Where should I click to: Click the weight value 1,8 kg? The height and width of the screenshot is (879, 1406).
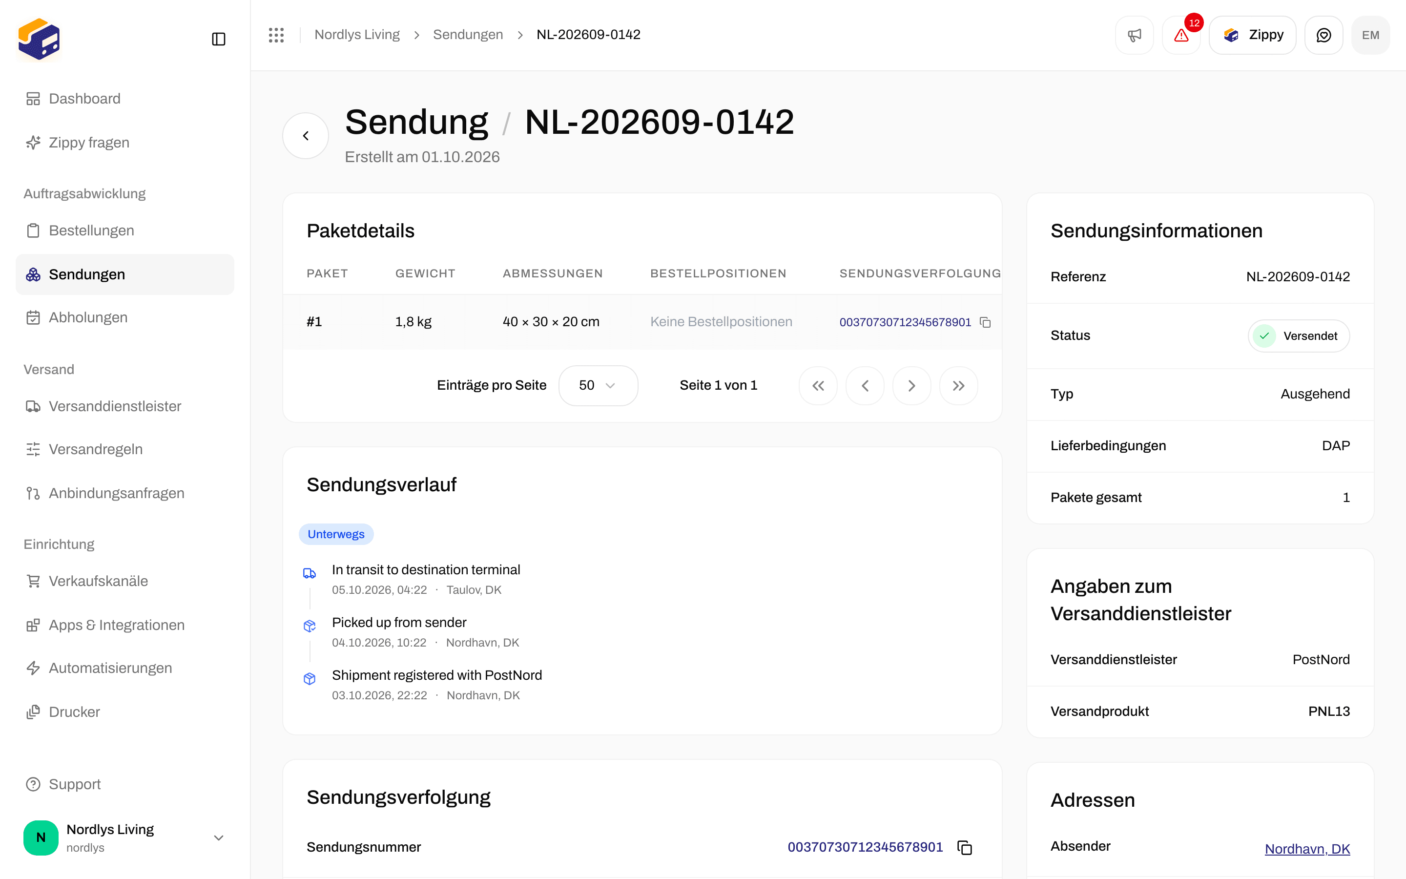point(413,322)
